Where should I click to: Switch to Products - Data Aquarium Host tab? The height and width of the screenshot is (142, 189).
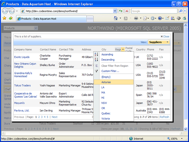(x=51, y=19)
